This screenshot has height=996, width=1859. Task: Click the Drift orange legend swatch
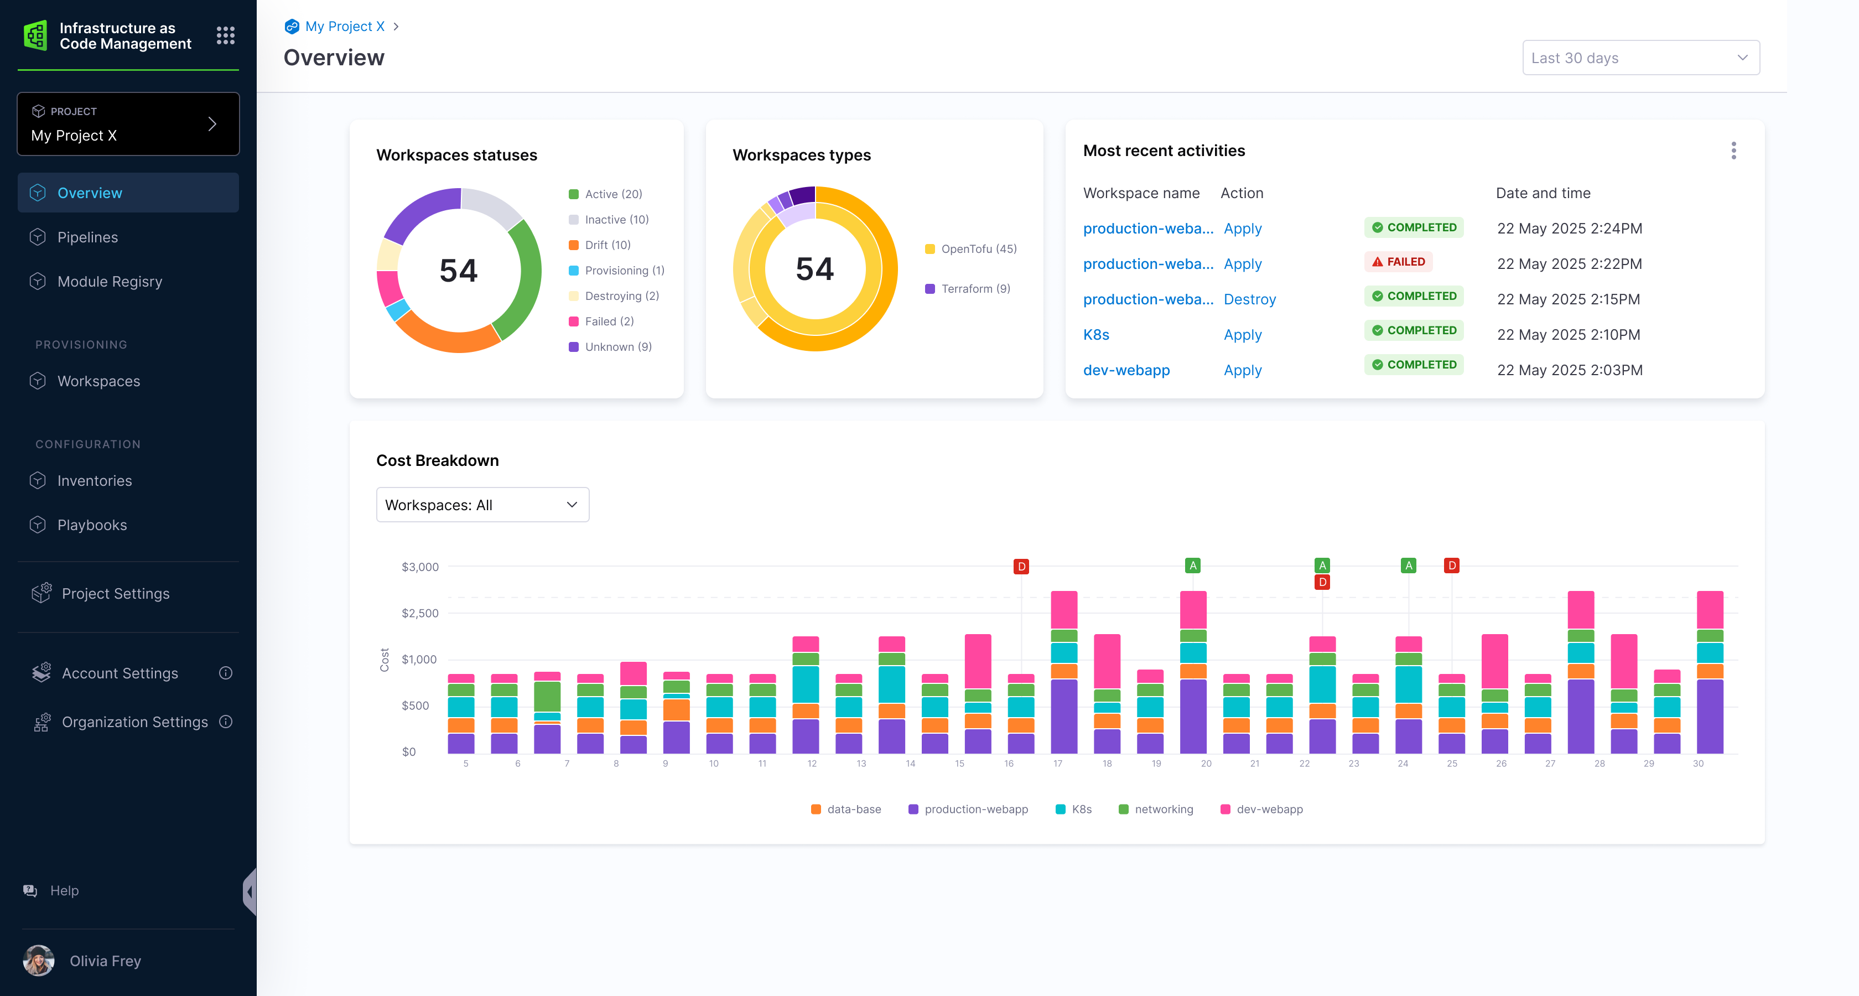pos(574,245)
